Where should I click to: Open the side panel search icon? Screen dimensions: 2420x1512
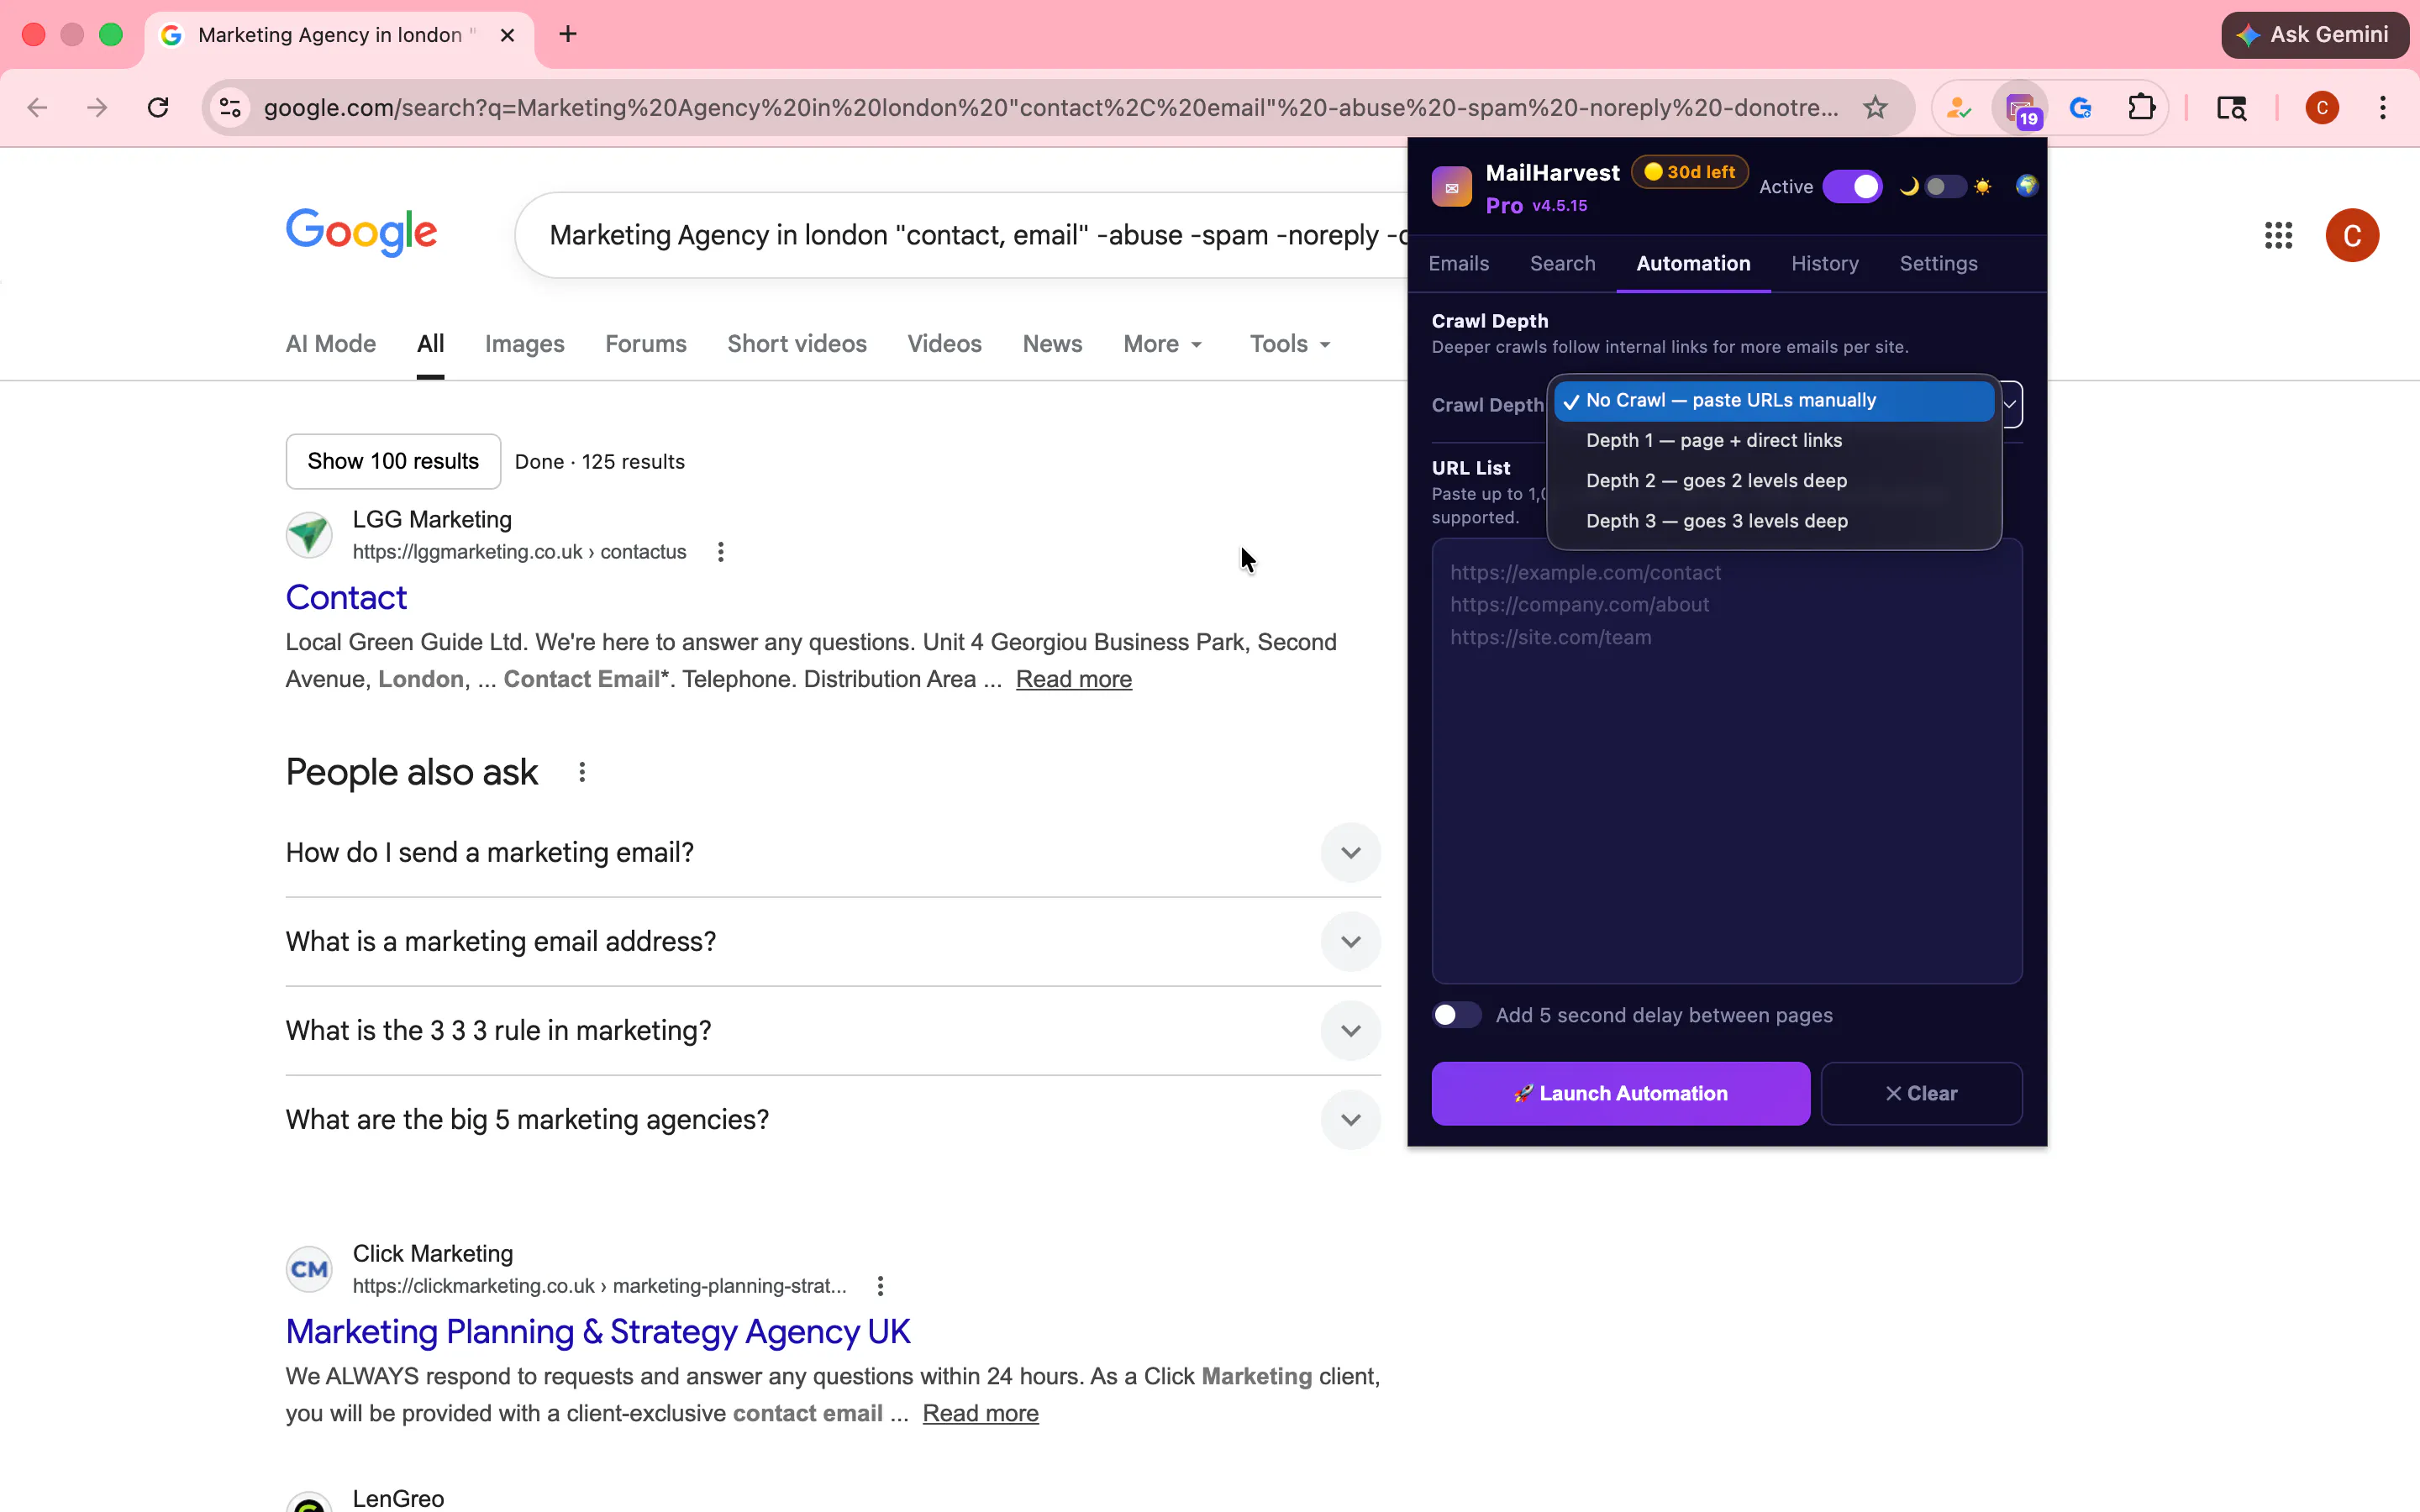[x=2232, y=108]
